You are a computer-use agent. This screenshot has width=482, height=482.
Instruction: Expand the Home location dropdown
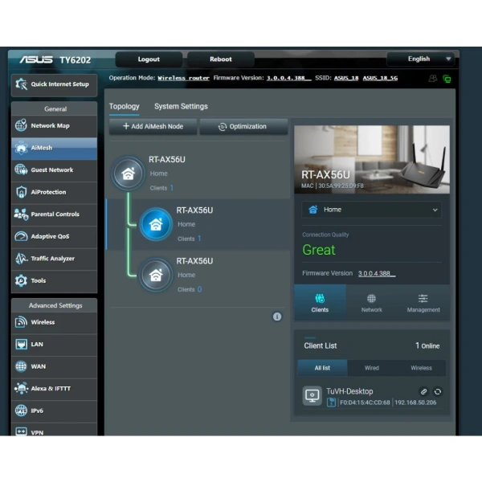[x=372, y=210]
